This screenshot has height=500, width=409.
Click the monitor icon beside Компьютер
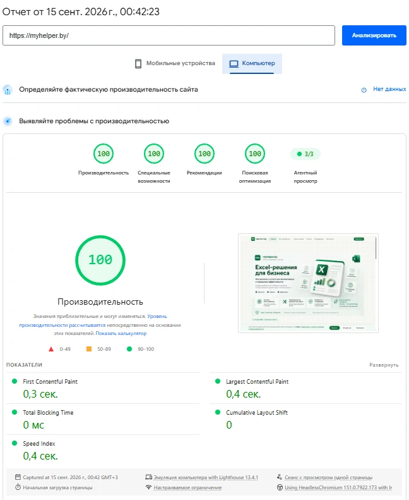tap(234, 63)
